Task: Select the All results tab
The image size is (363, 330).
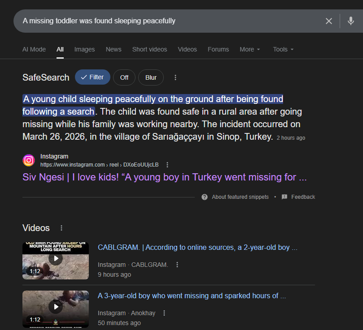Action: [x=60, y=49]
